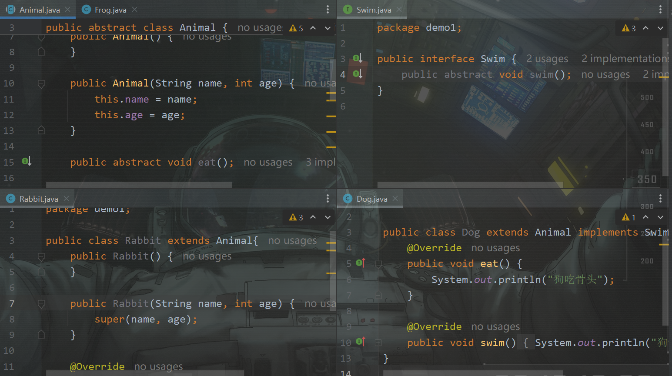Click 'no usages' hint beside eat() in Animal.java
This screenshot has height=376, width=672.
(x=268, y=162)
